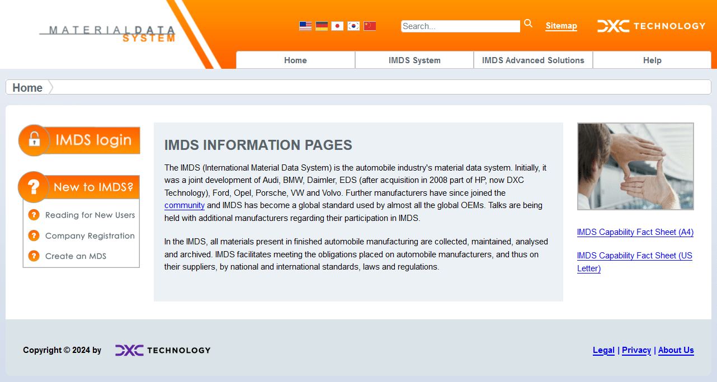
Task: Focus the Search input field
Action: 461,26
